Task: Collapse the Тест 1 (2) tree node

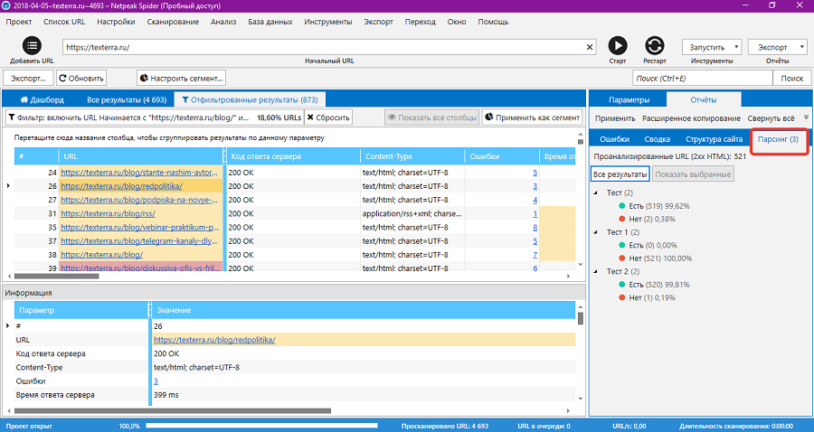Action: (595, 232)
